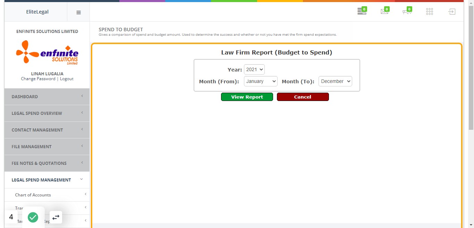Click the EliteLegal brand title
Image resolution: width=474 pixels, height=228 pixels.
point(37,12)
